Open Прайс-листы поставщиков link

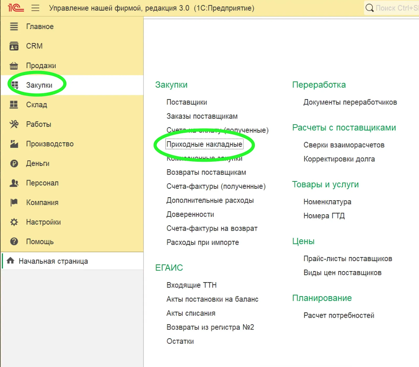coord(348,259)
